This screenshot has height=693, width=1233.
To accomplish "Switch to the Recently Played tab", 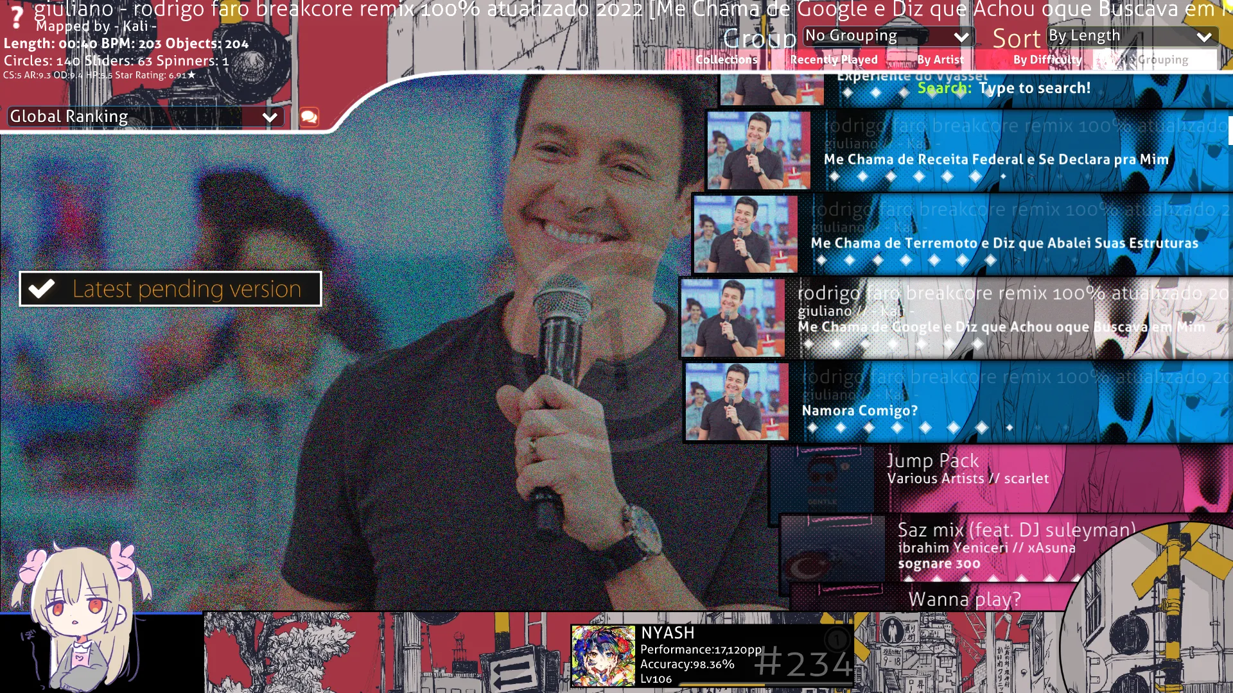I will (x=834, y=60).
